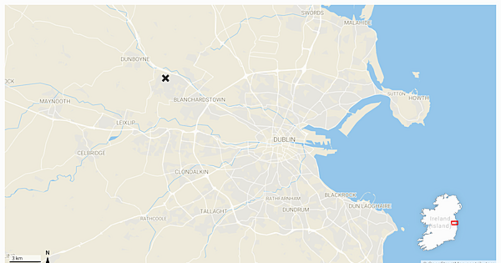Click the TALLAGHT label

[x=213, y=211]
